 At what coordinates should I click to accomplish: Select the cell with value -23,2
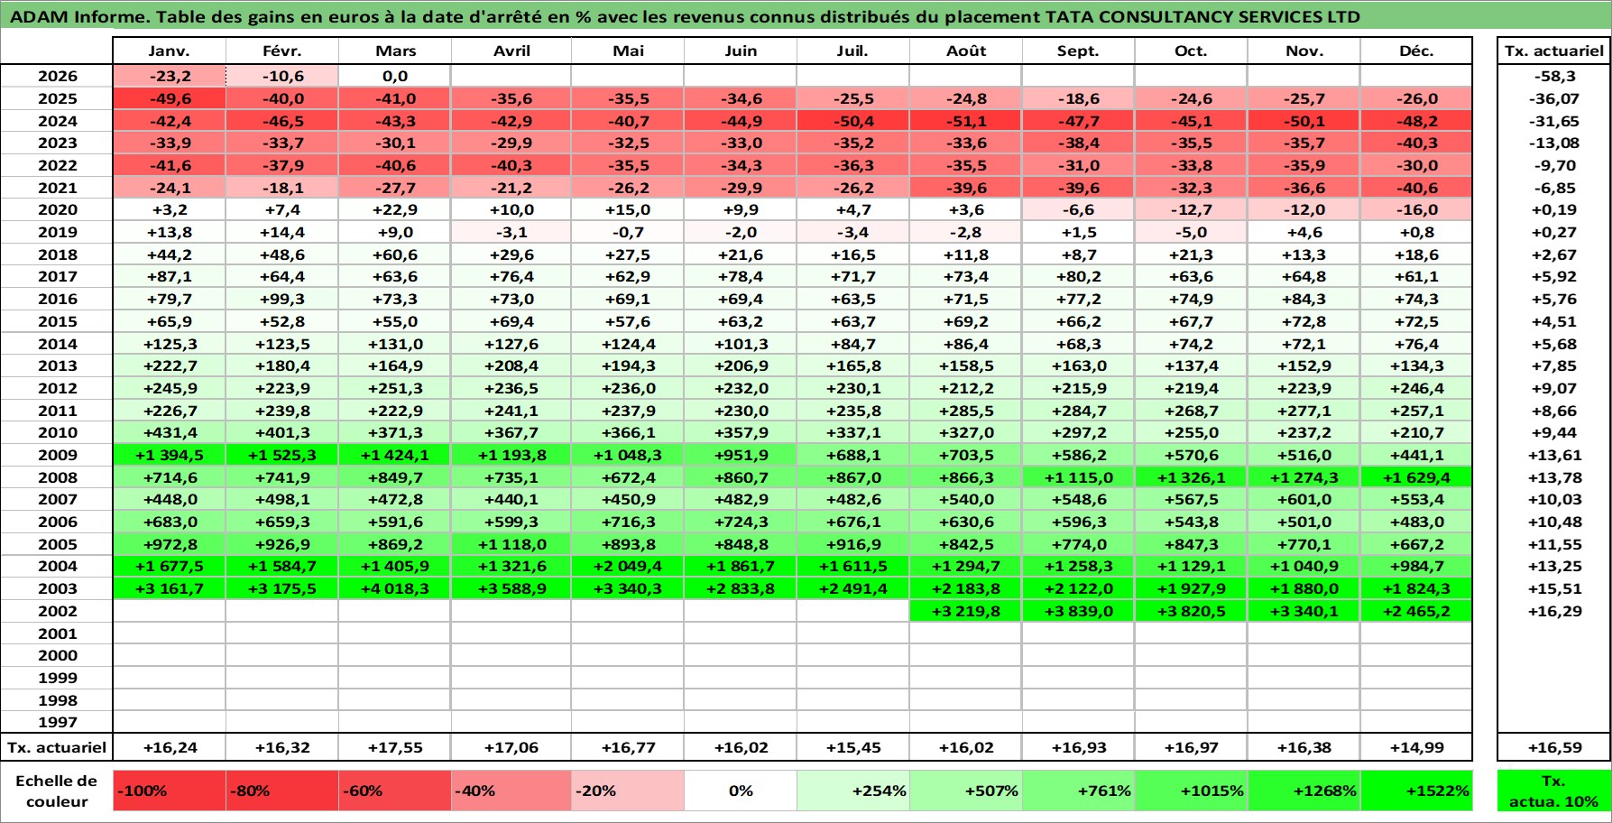(x=169, y=77)
